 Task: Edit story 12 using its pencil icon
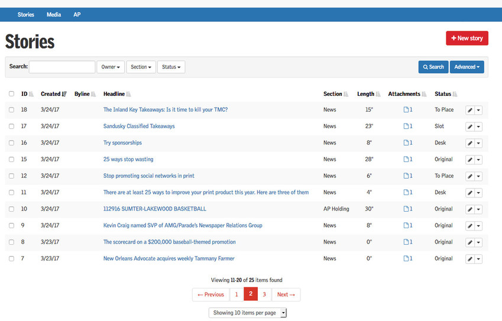click(469, 176)
